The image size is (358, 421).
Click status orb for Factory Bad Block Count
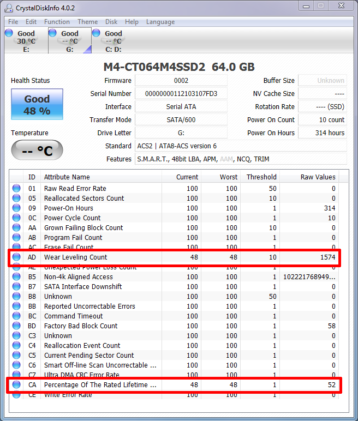click(16, 326)
